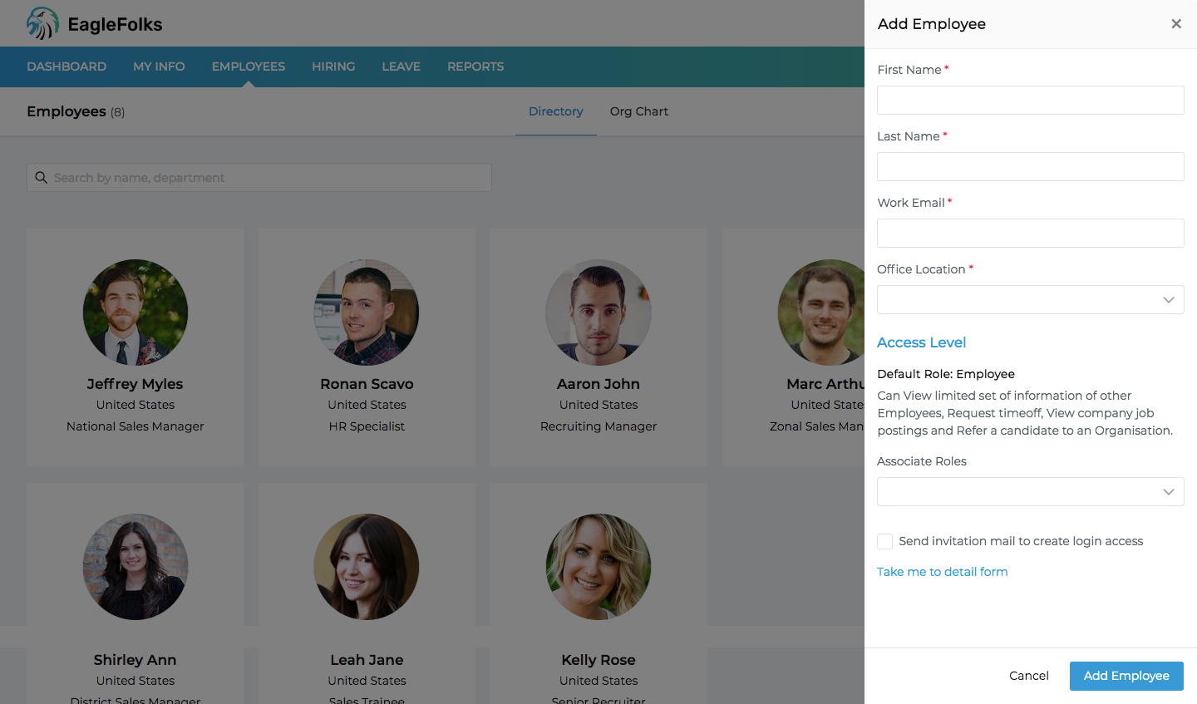The width and height of the screenshot is (1197, 704).
Task: Focus the Last Name field
Action: [x=1031, y=167]
